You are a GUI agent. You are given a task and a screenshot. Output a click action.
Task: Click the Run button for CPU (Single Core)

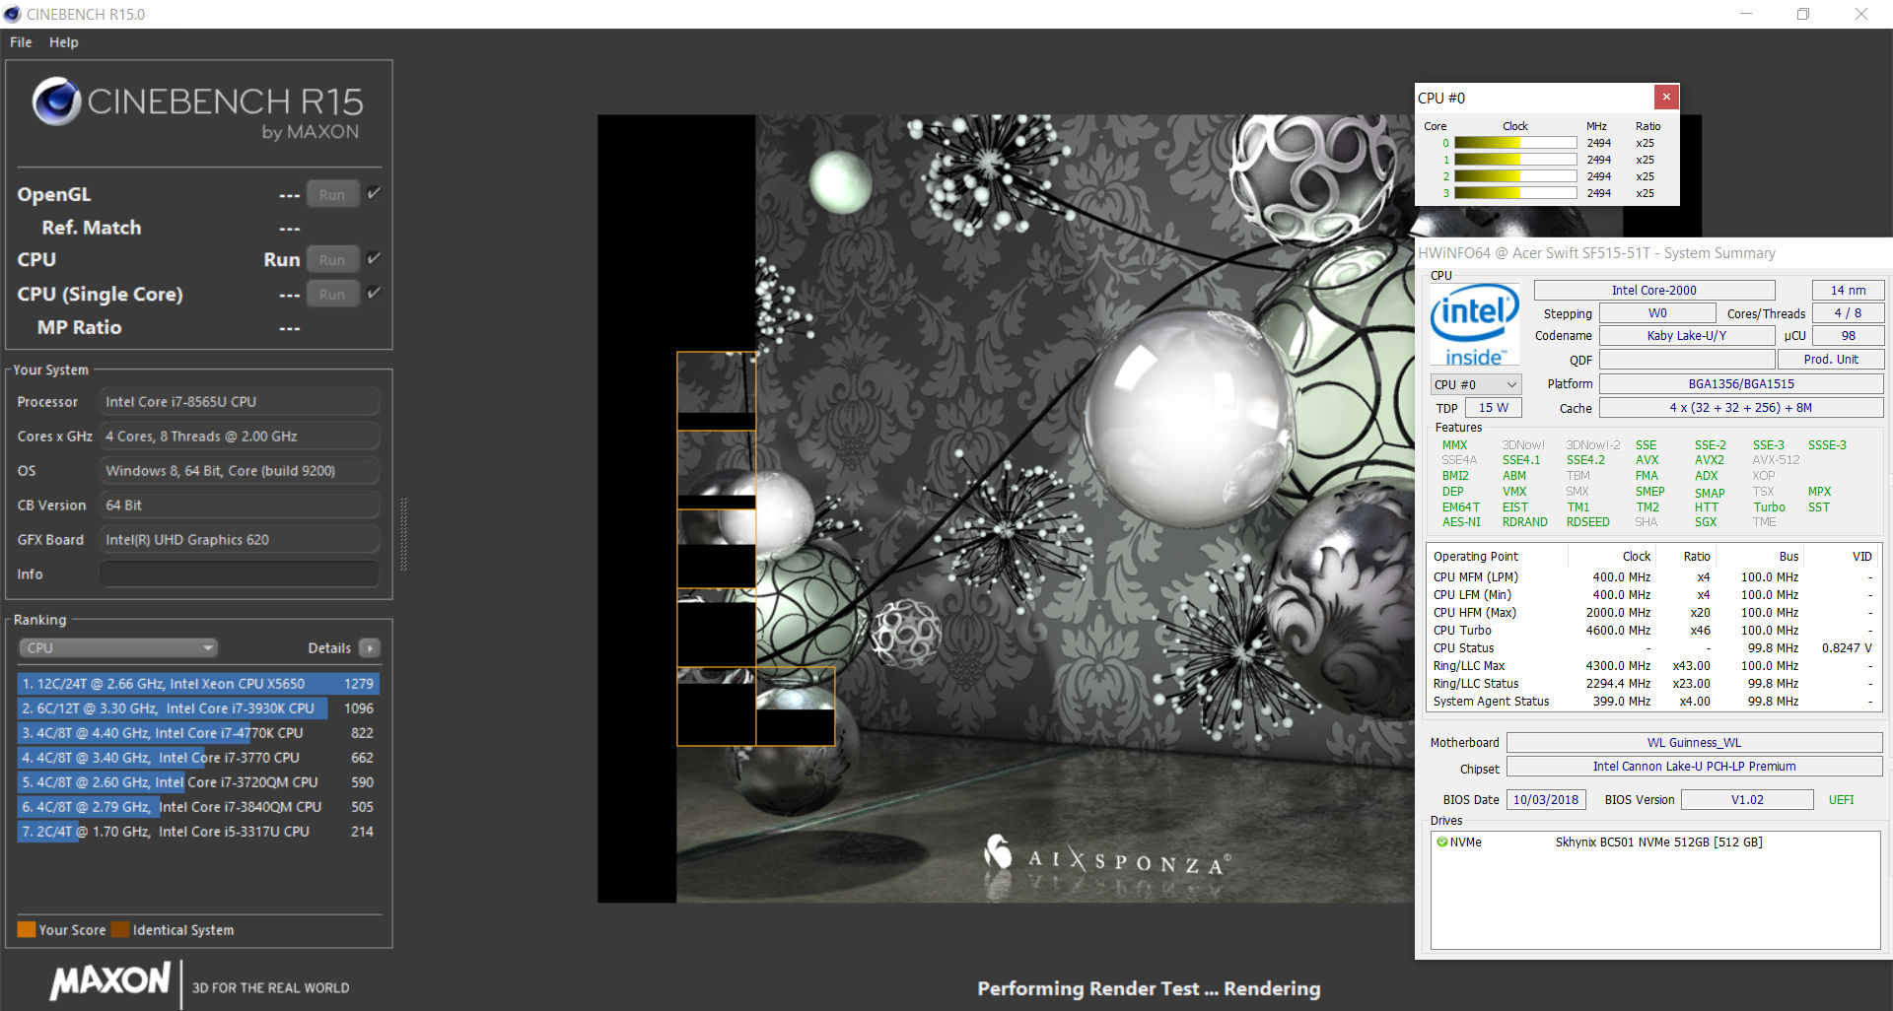click(x=332, y=295)
